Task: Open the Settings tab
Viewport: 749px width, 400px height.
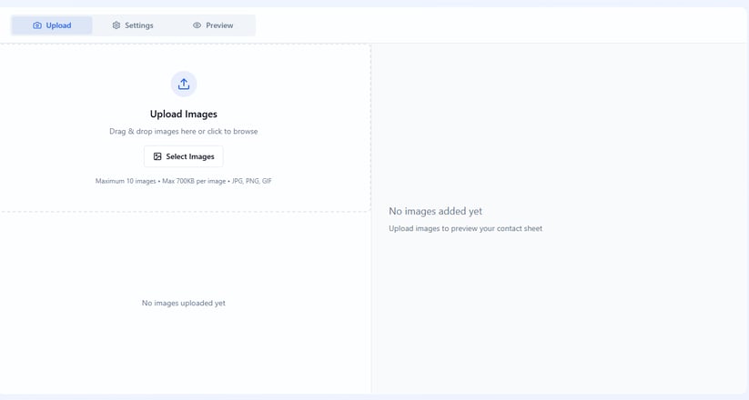Action: pyautogui.click(x=133, y=25)
